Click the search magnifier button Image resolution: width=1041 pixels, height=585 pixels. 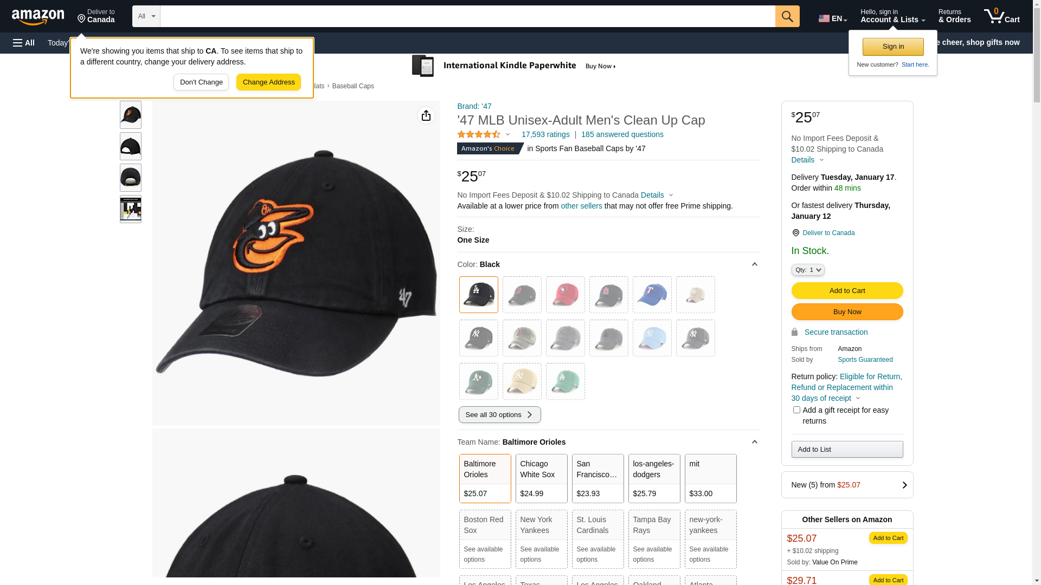coord(787,16)
